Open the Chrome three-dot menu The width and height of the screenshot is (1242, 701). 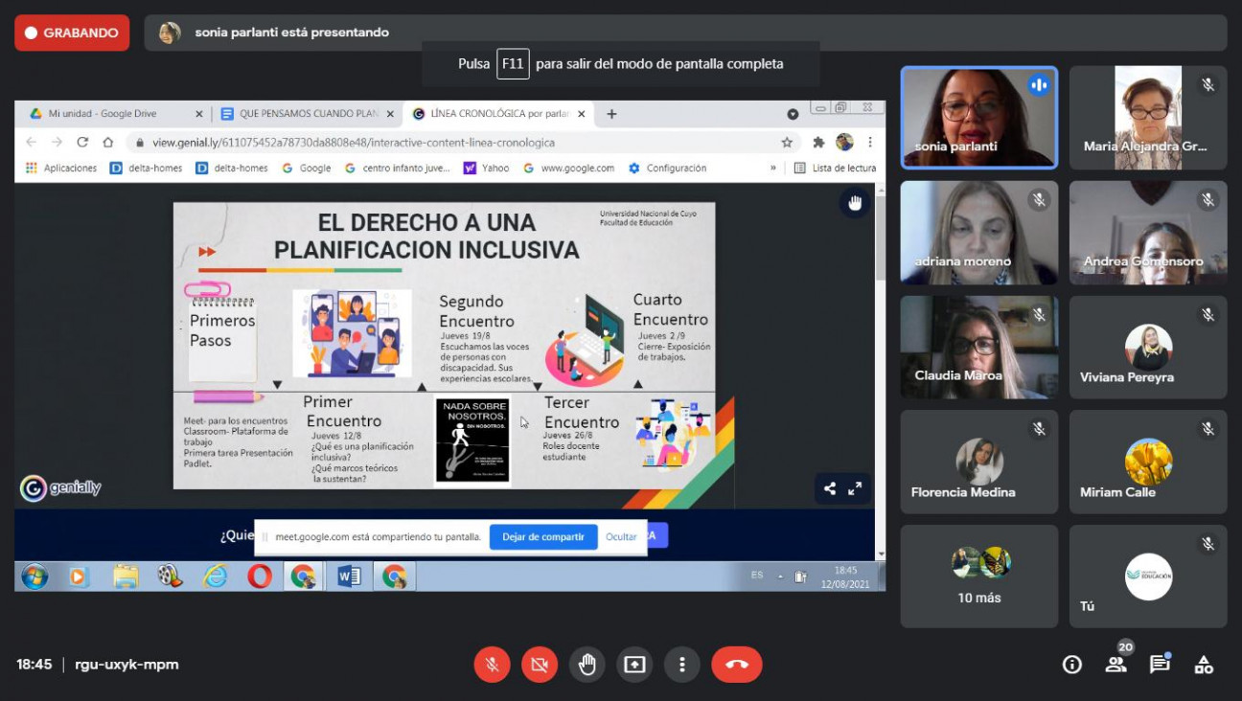click(x=870, y=142)
